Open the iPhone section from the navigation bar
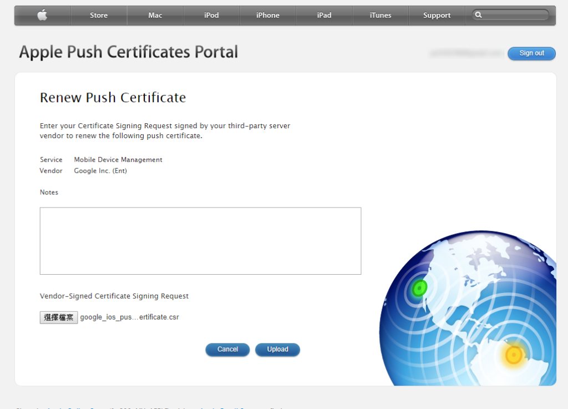 267,15
